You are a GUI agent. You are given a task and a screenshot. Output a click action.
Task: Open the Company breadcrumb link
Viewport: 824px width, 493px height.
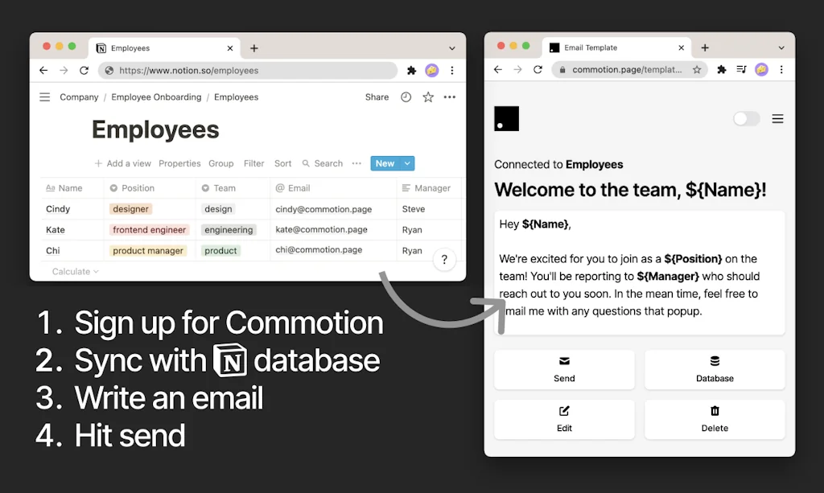pyautogui.click(x=78, y=97)
